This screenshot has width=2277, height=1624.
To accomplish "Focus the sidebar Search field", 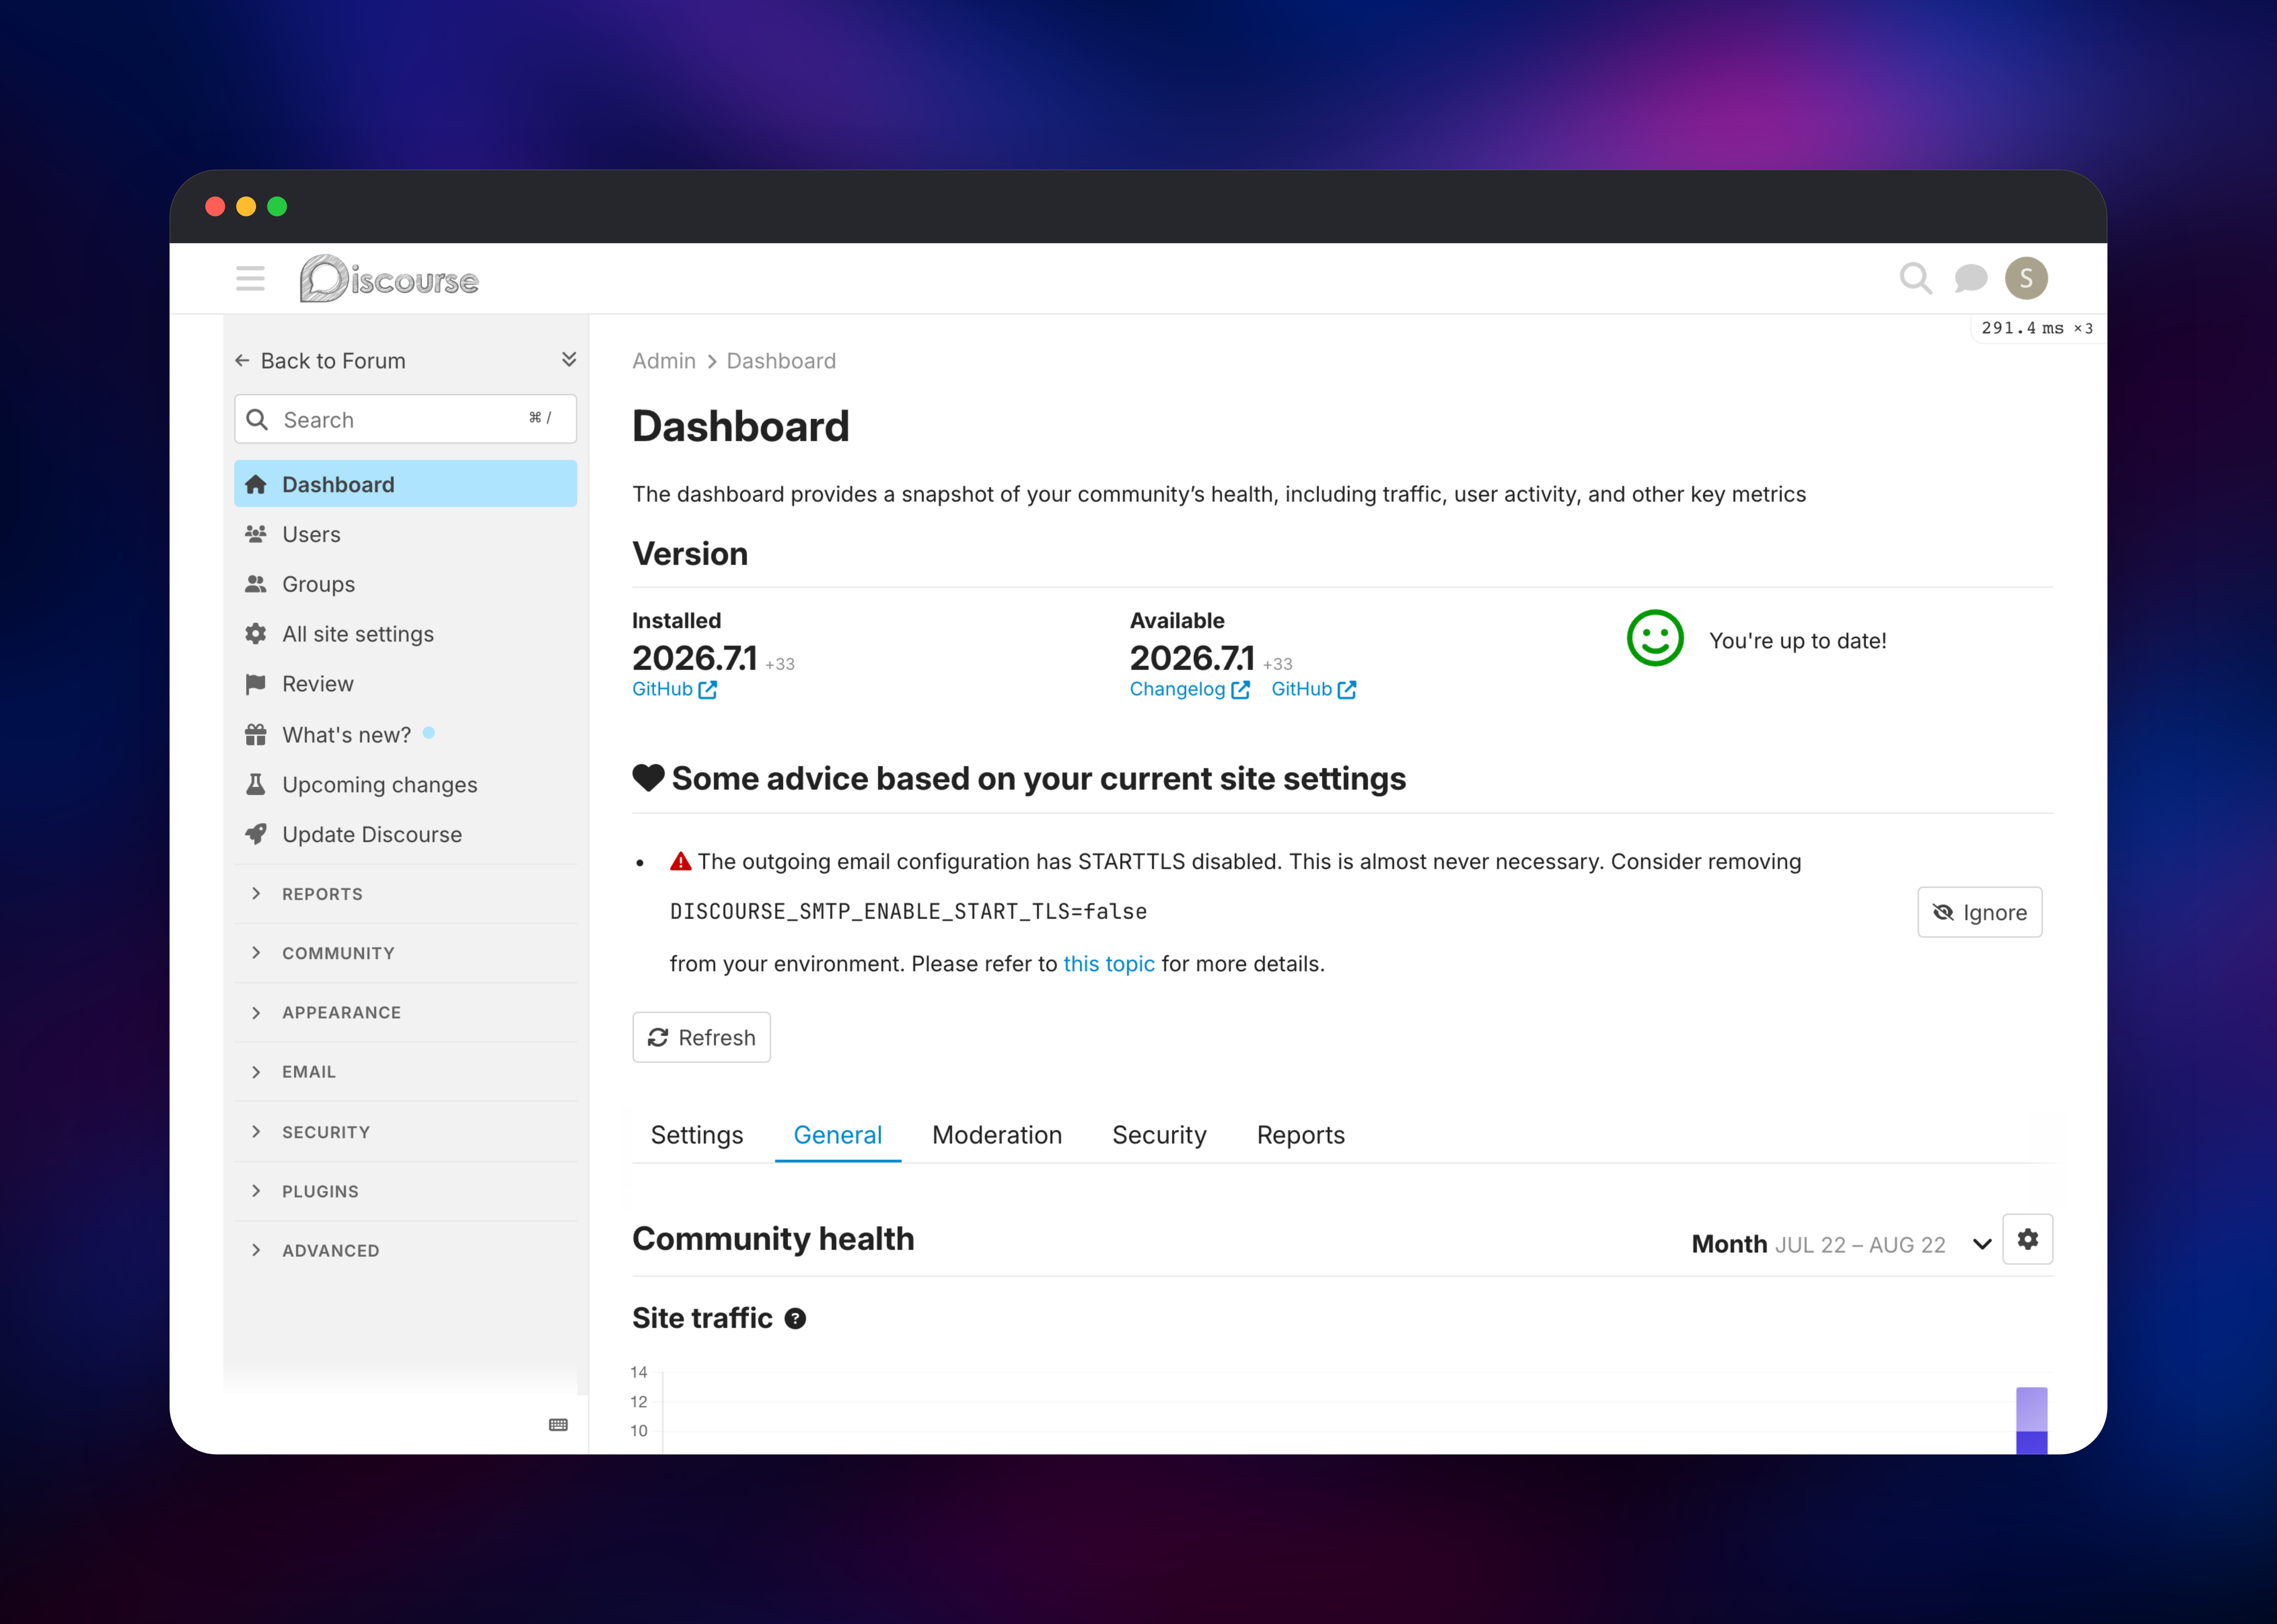I will (x=405, y=419).
